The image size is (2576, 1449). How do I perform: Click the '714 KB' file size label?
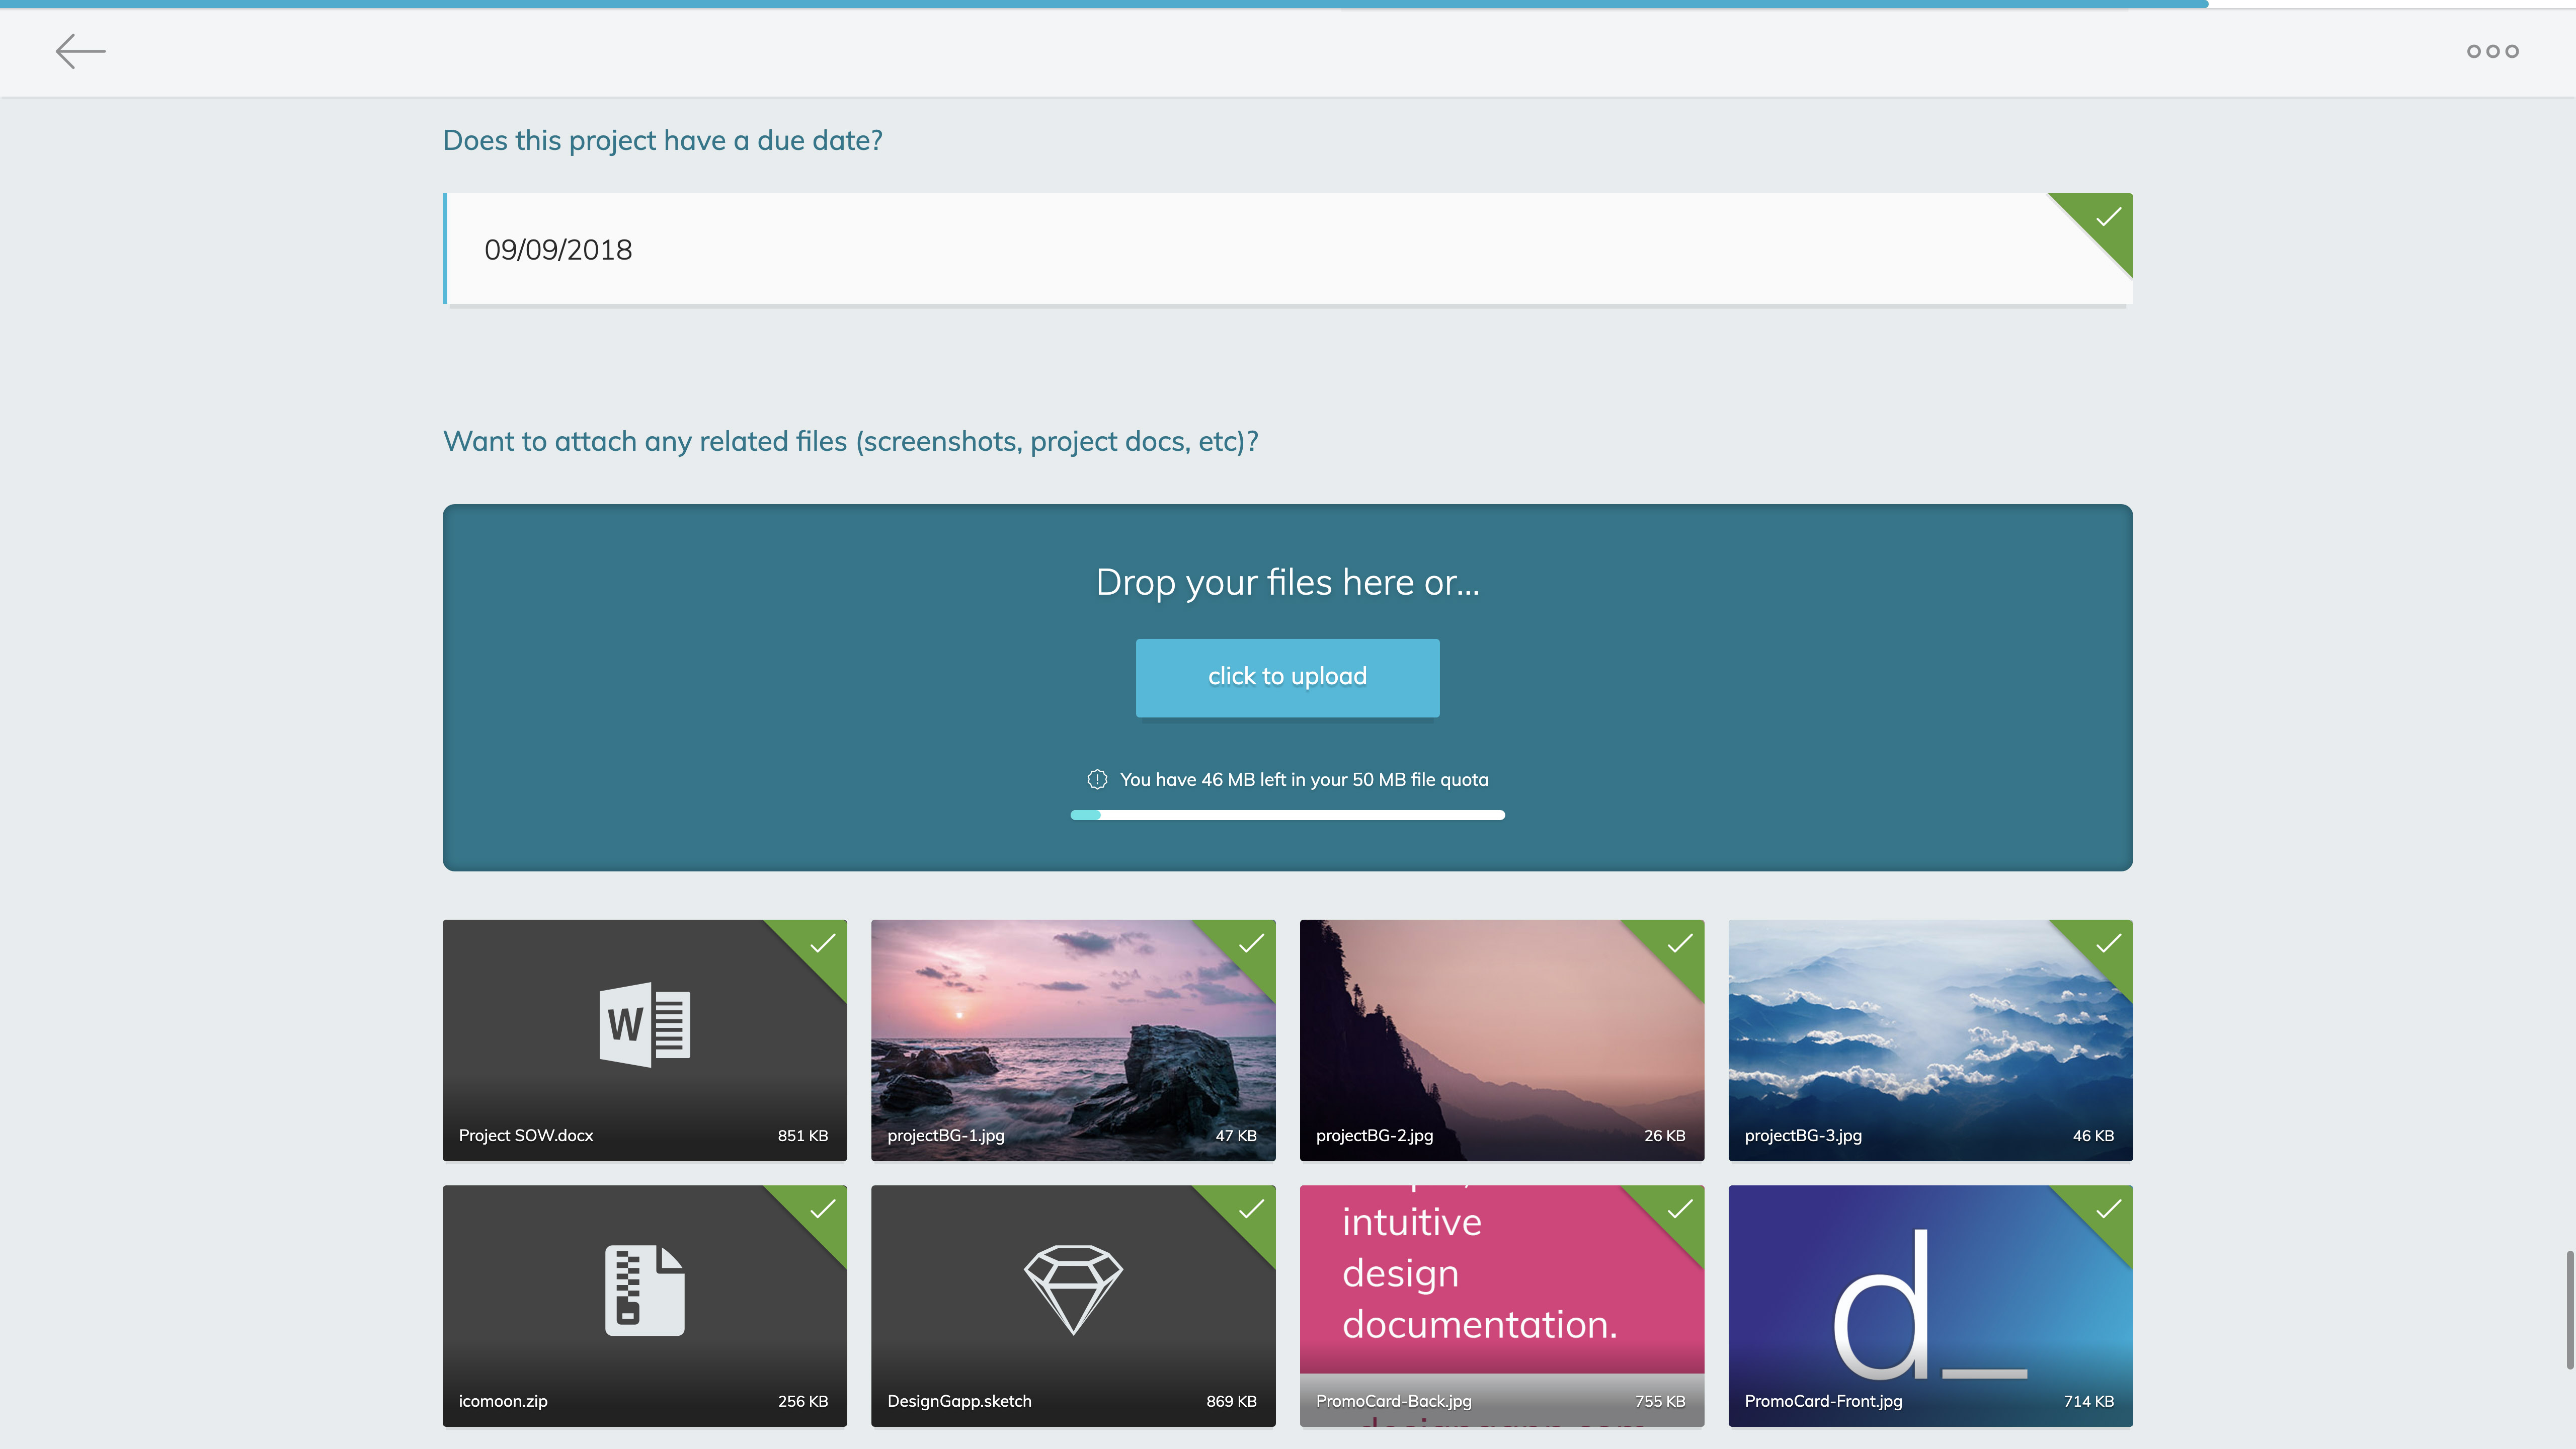[x=2089, y=1402]
